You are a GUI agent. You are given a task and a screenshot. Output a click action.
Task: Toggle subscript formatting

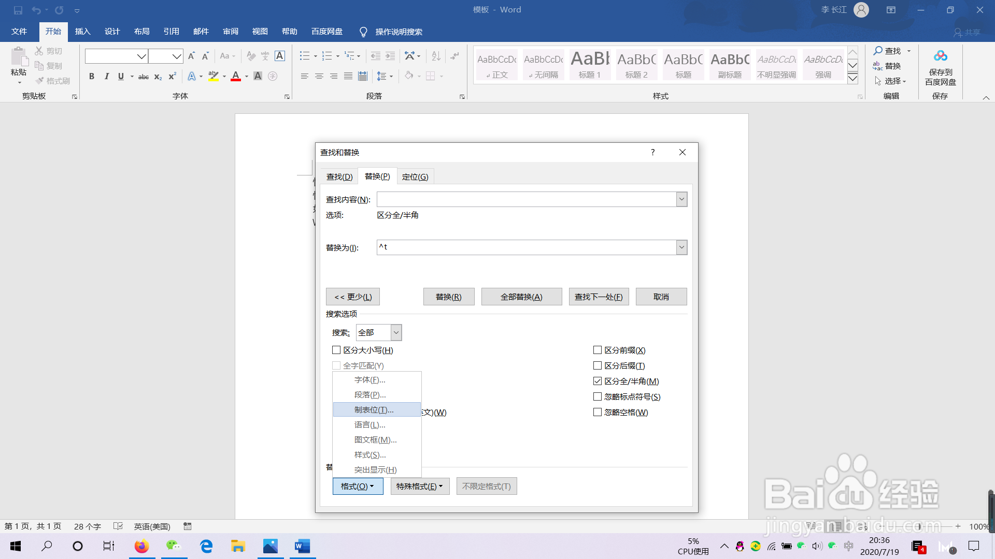click(x=157, y=77)
